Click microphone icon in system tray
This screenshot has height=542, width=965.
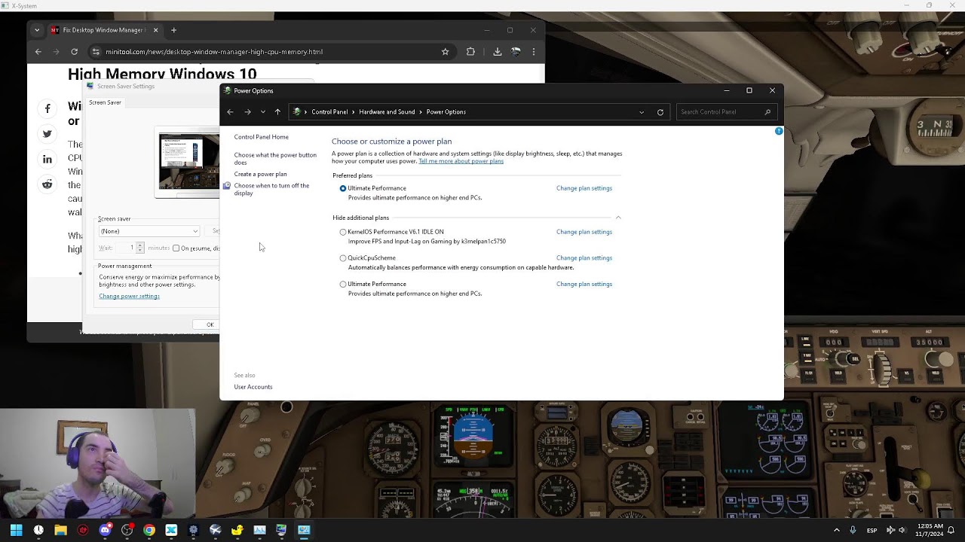853,530
